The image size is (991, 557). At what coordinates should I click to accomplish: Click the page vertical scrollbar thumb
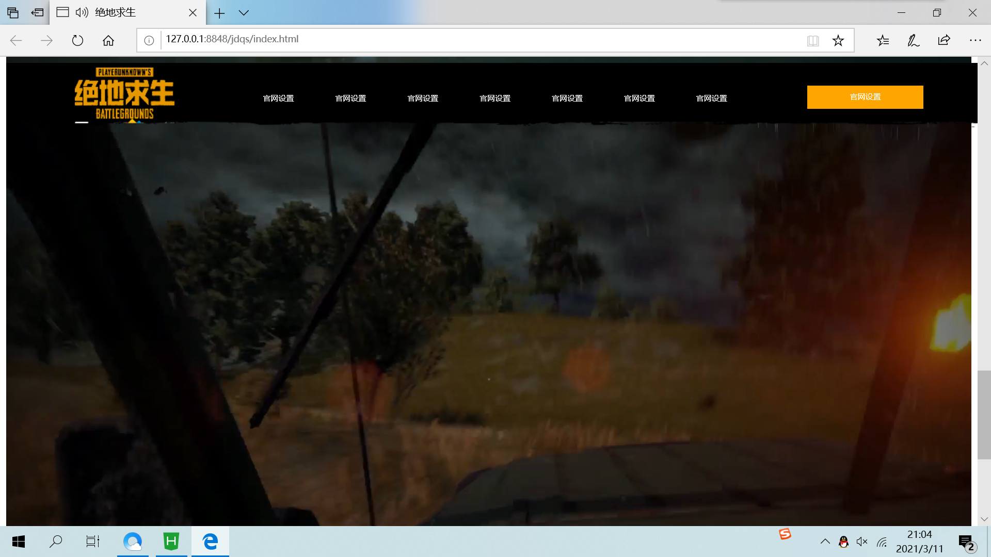984,414
